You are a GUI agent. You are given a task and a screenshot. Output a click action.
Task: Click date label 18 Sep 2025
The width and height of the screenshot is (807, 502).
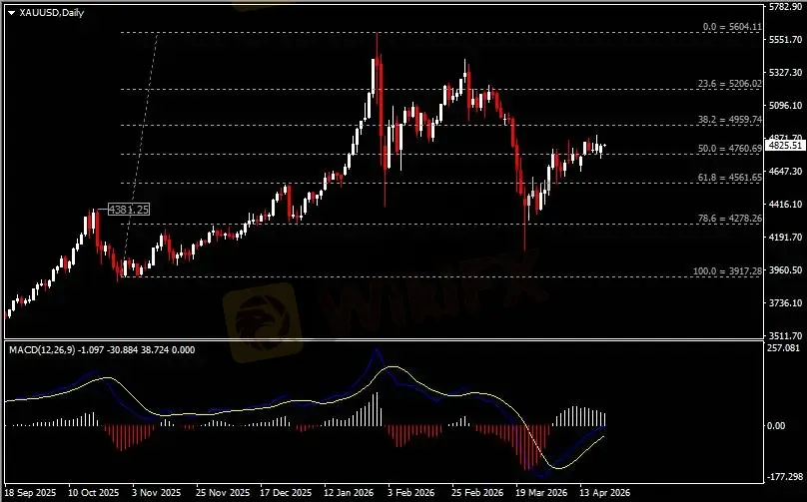[x=30, y=492]
